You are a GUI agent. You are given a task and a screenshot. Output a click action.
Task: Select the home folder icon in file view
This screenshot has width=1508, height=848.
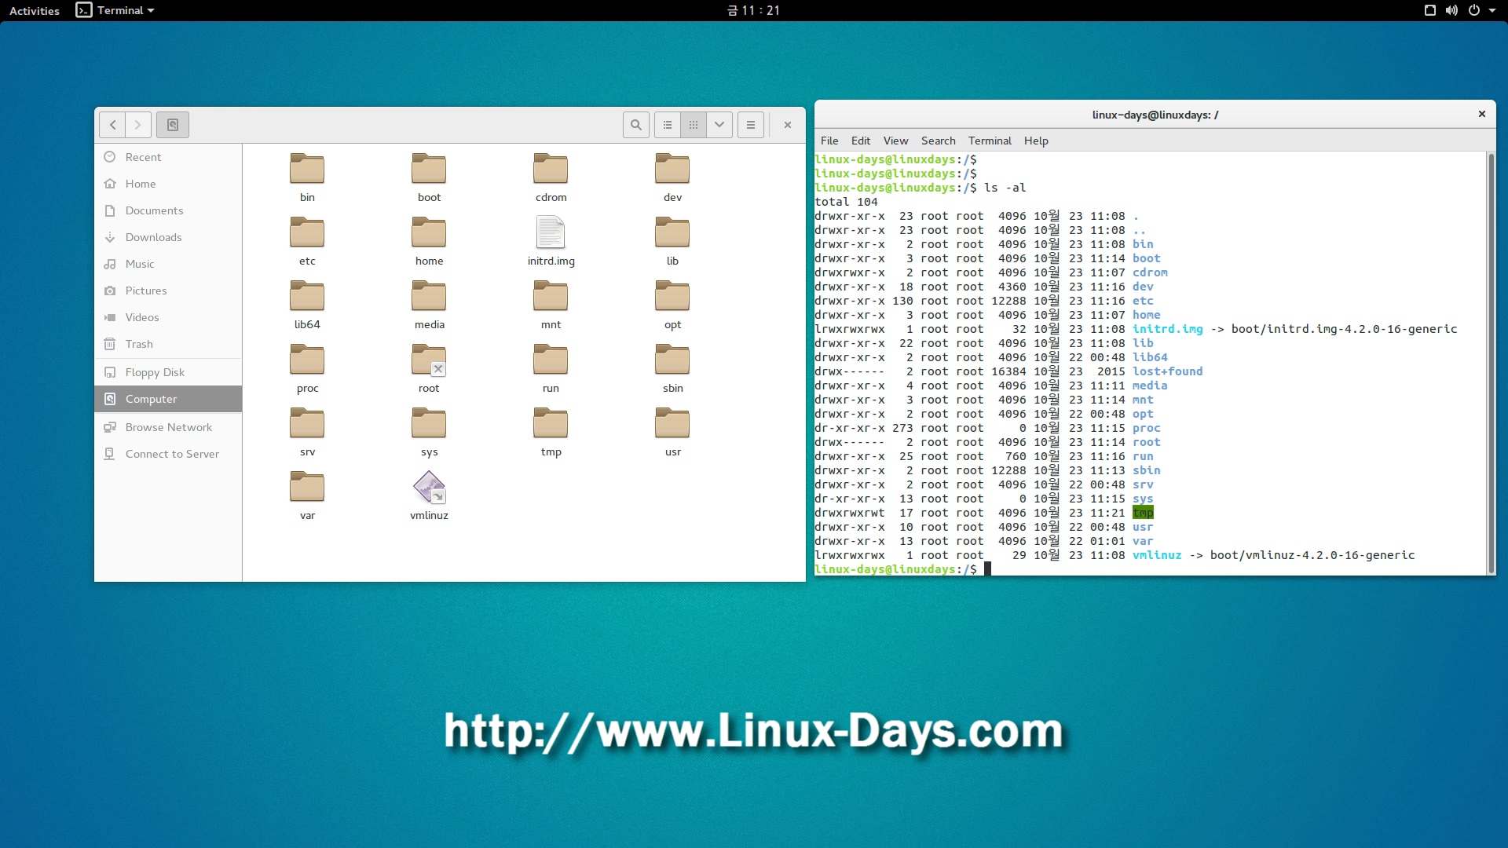429,233
